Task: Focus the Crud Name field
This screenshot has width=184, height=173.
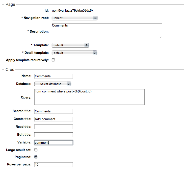Action: click(x=54, y=76)
